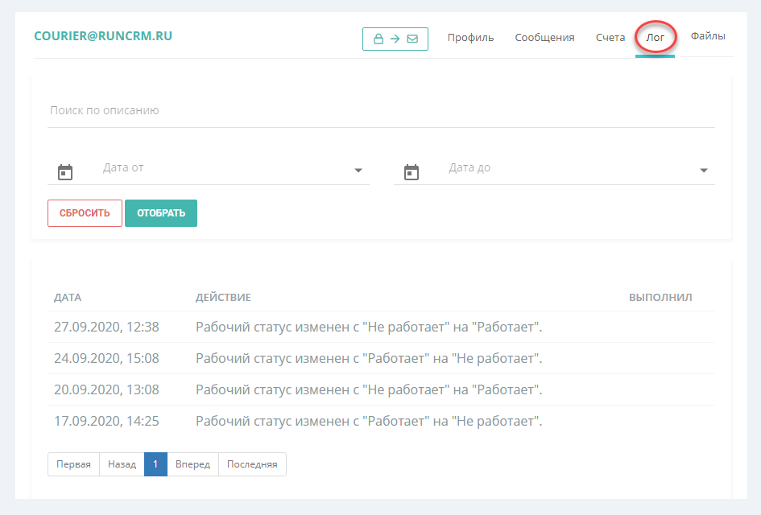The height and width of the screenshot is (515, 761).
Task: Go to Первая page
Action: pyautogui.click(x=73, y=464)
